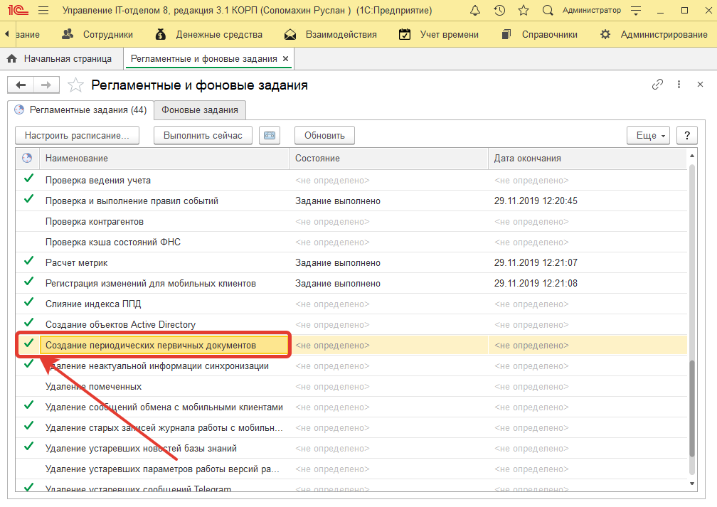Open the three-dot form options menu
Screen dimensions: 717x507
[x=679, y=85]
